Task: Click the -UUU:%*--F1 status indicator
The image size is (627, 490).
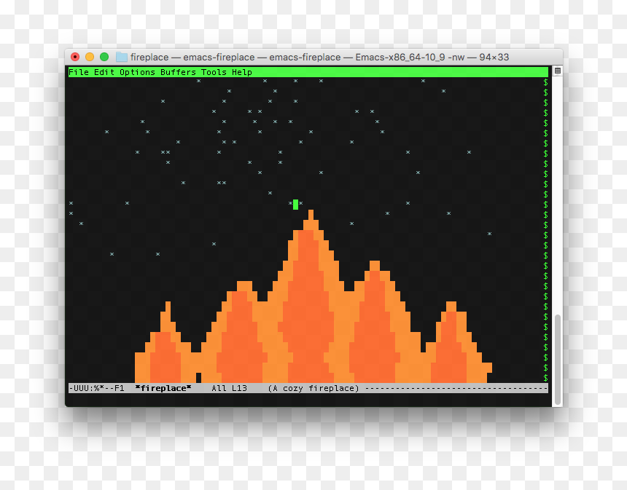Action: (96, 388)
